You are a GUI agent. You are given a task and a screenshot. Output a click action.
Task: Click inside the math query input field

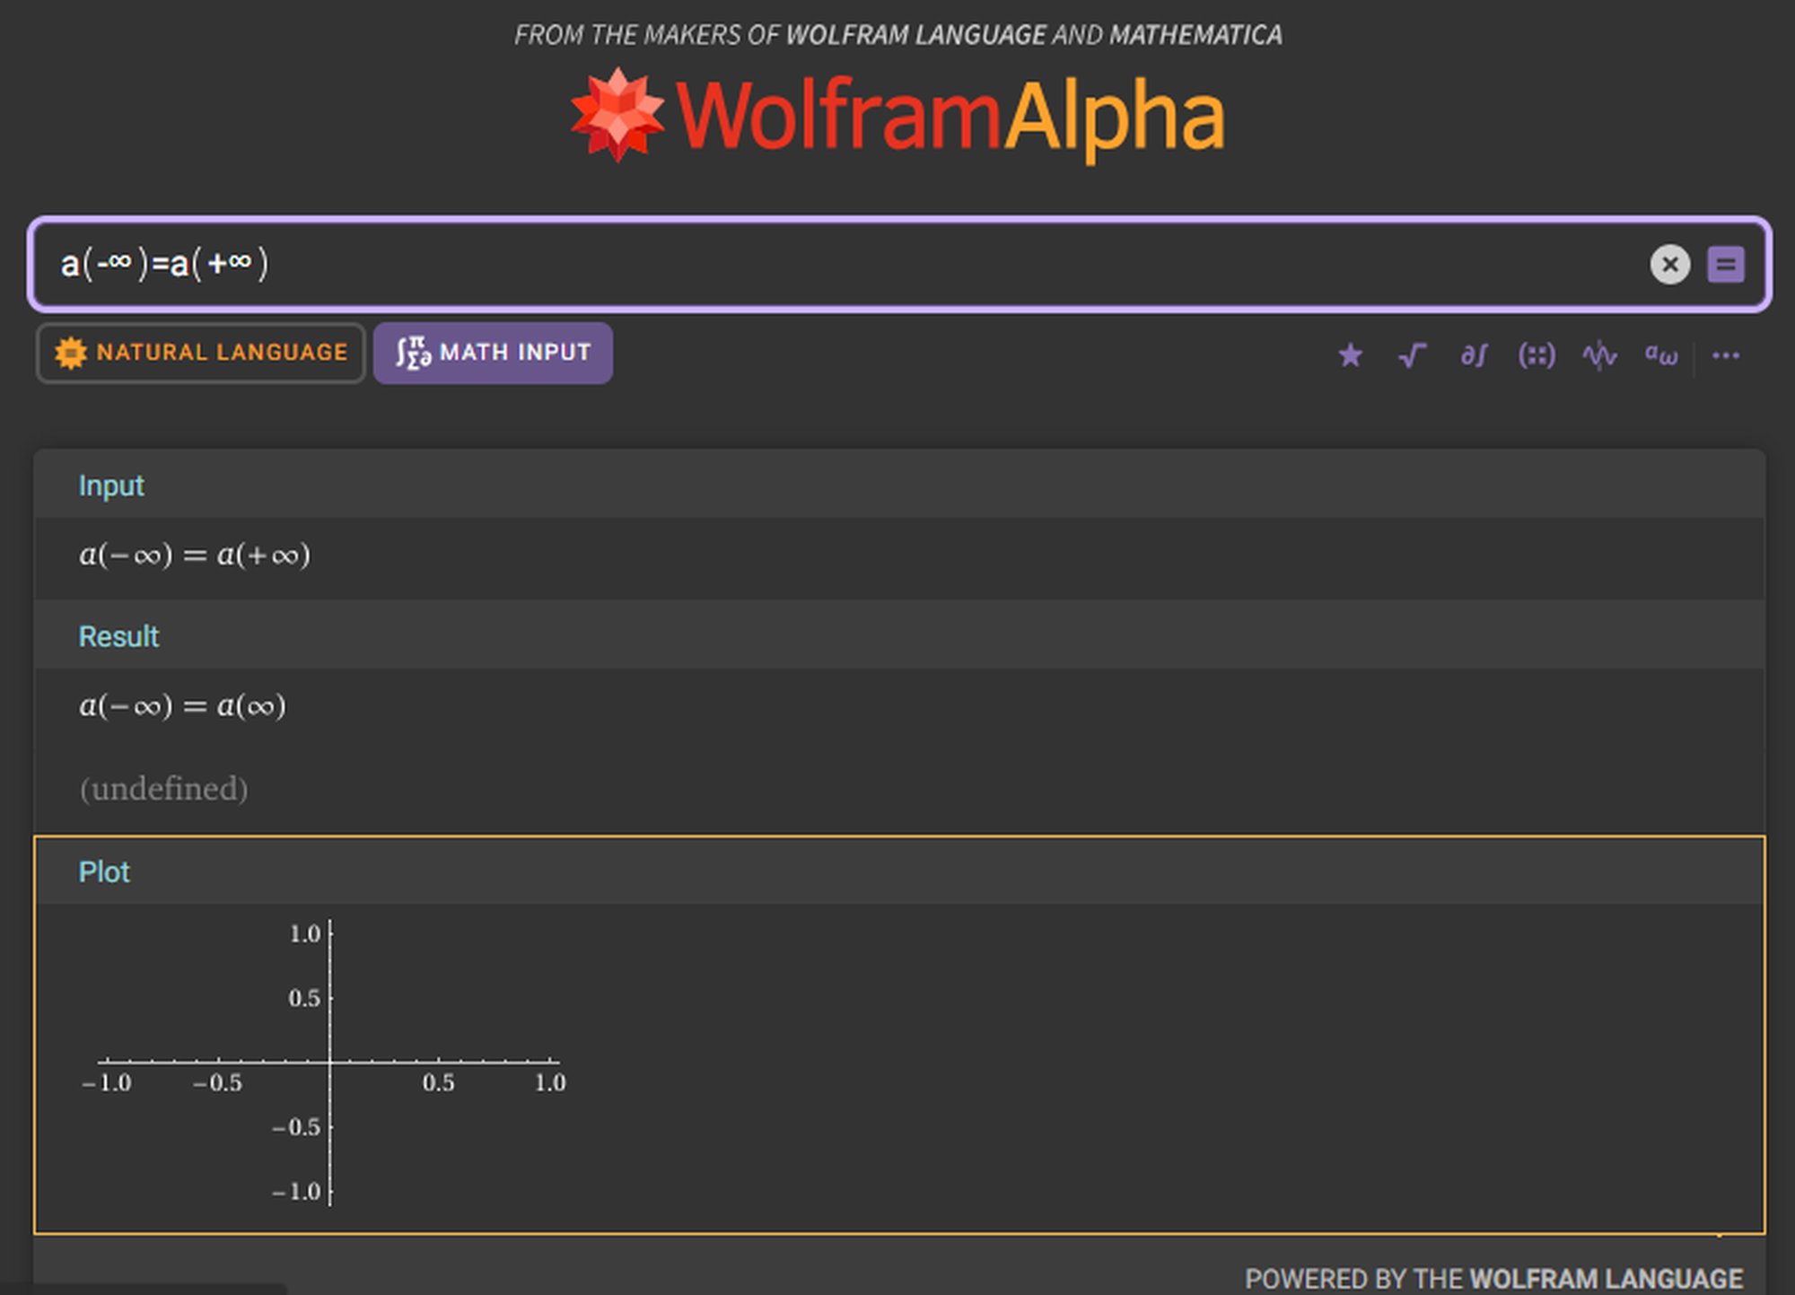click(897, 264)
